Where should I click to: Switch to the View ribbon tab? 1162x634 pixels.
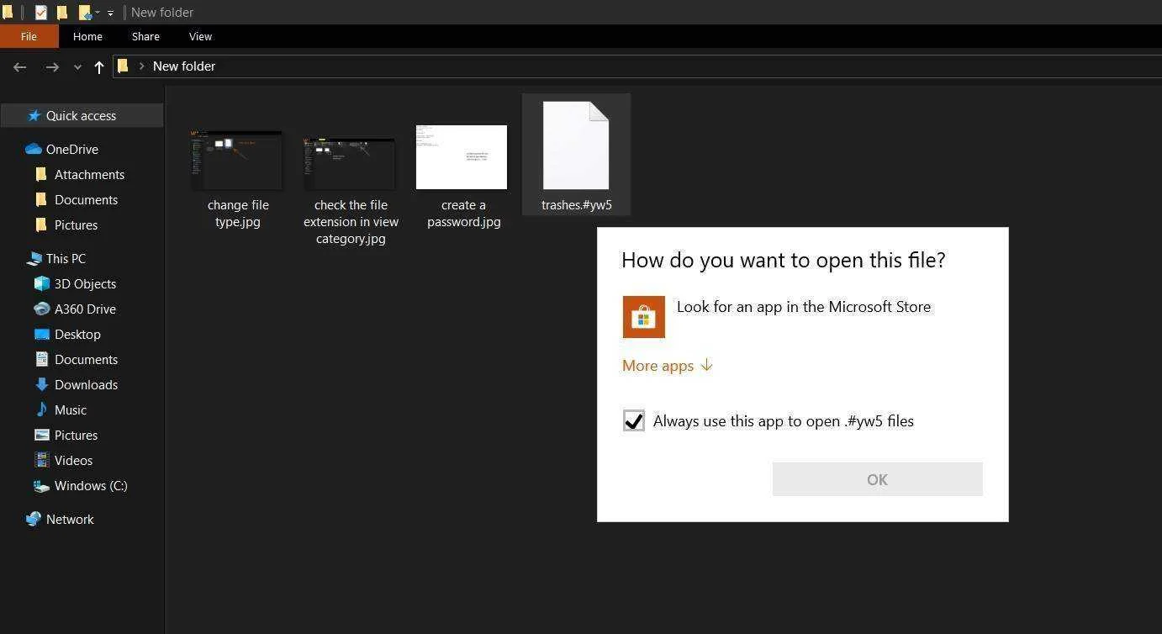click(200, 36)
